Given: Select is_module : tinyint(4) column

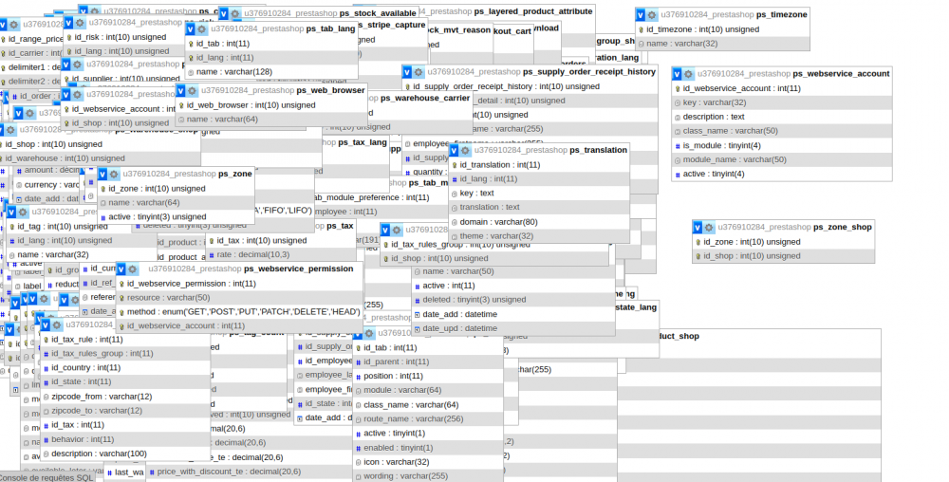Looking at the screenshot, I should (782, 145).
